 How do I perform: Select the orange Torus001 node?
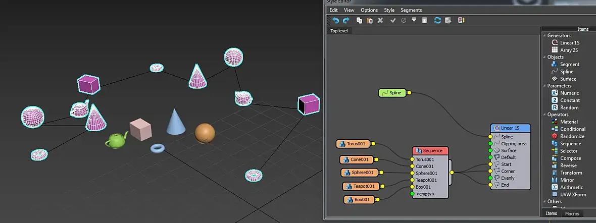pos(353,144)
